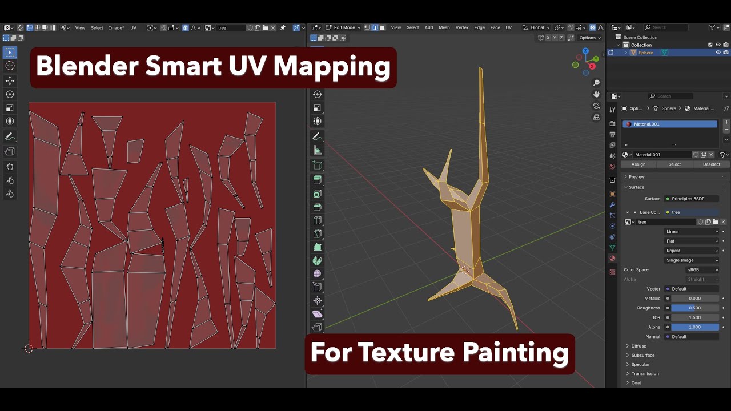Screen dimensions: 731x411
Task: Pin the image in UV editor
Action: (282, 27)
